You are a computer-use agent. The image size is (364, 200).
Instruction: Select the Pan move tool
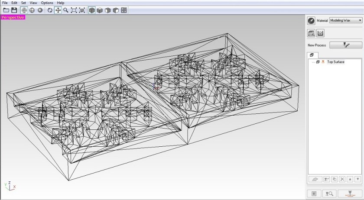tap(58, 10)
